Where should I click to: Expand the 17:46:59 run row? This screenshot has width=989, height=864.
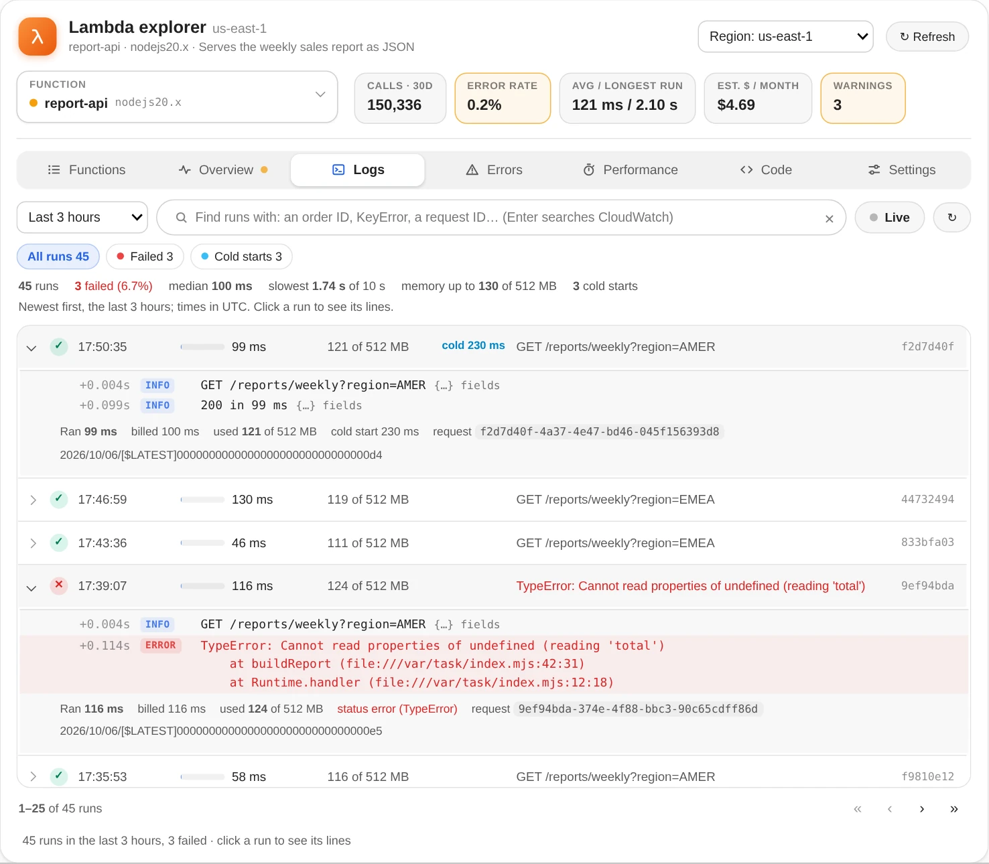(x=493, y=500)
